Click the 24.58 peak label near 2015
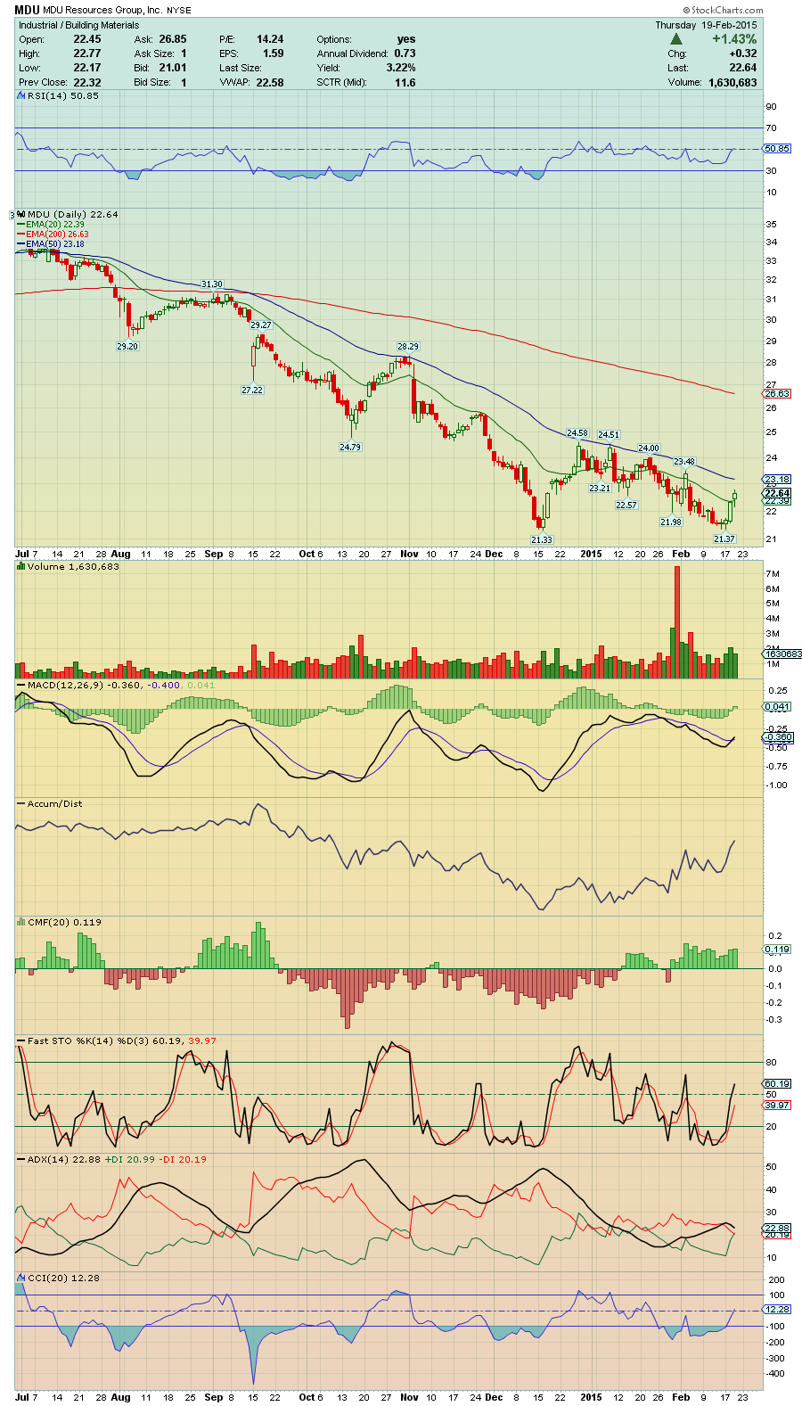This screenshot has width=802, height=1406. [x=577, y=433]
